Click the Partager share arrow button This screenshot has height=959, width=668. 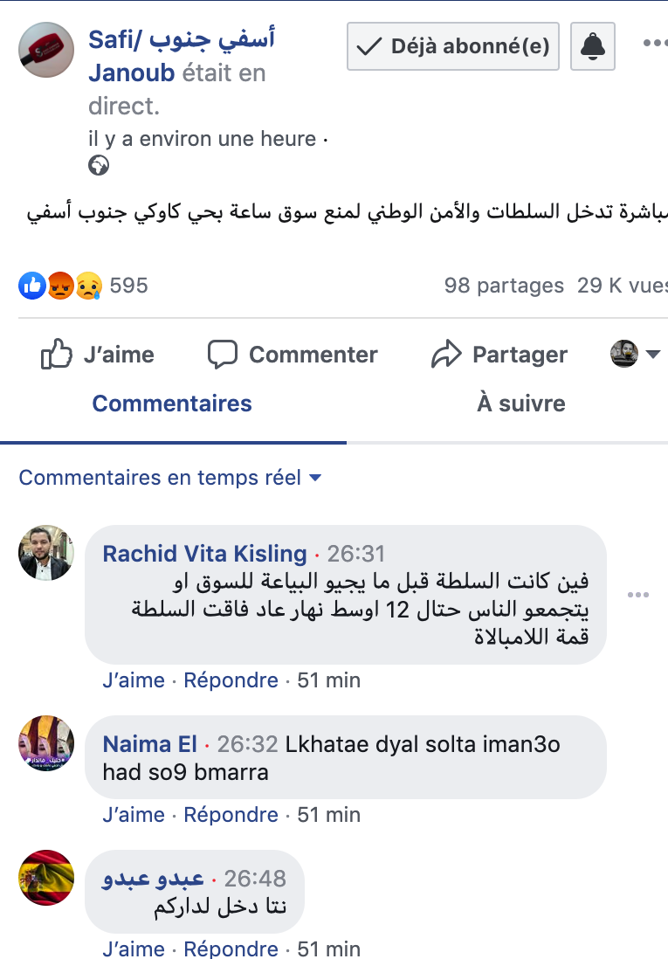click(499, 355)
